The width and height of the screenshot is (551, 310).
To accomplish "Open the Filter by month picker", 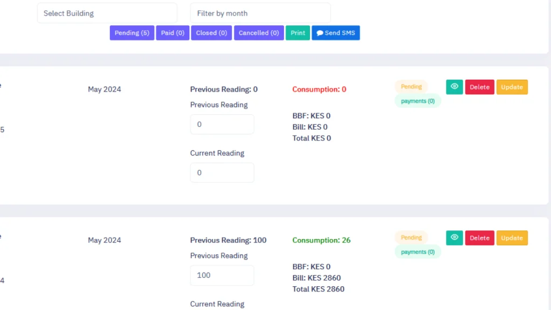I will (x=260, y=12).
